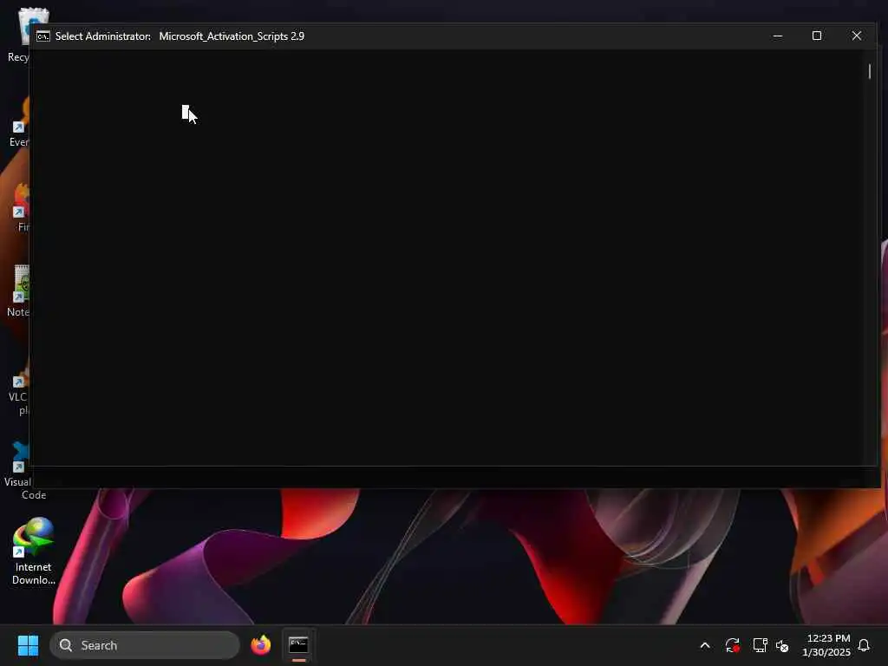Screen dimensions: 888x666
Task: Close the Microsoft_Activation_Scripts window
Action: (x=856, y=36)
